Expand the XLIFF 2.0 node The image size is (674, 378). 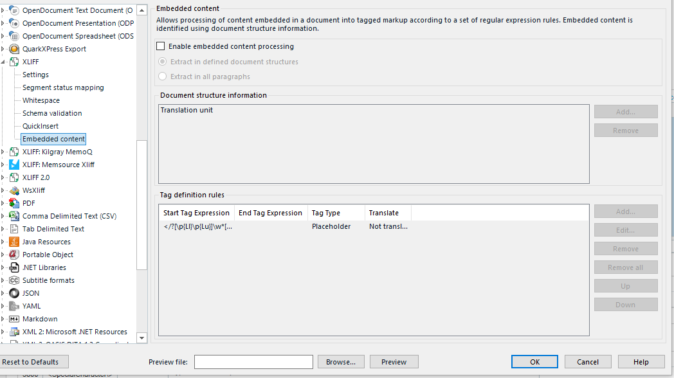3,177
